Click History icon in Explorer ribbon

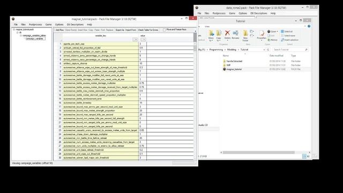pyautogui.click(x=269, y=40)
